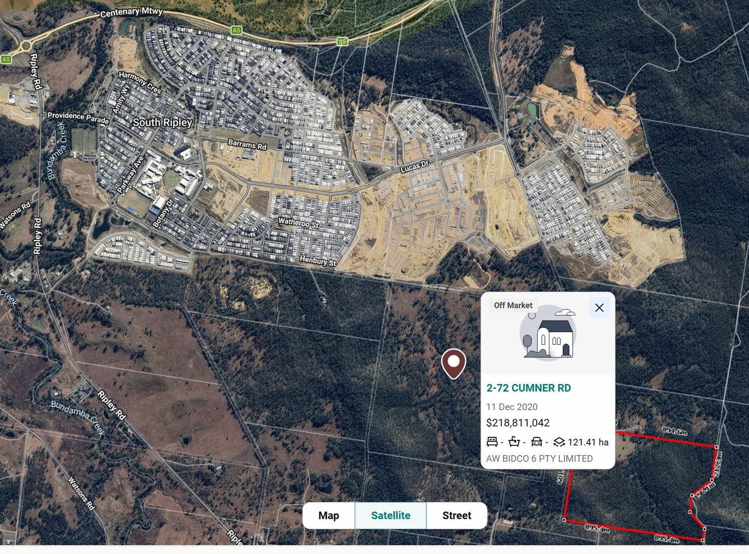Click the car spaces icon
This screenshot has height=554, width=749.
coord(537,442)
